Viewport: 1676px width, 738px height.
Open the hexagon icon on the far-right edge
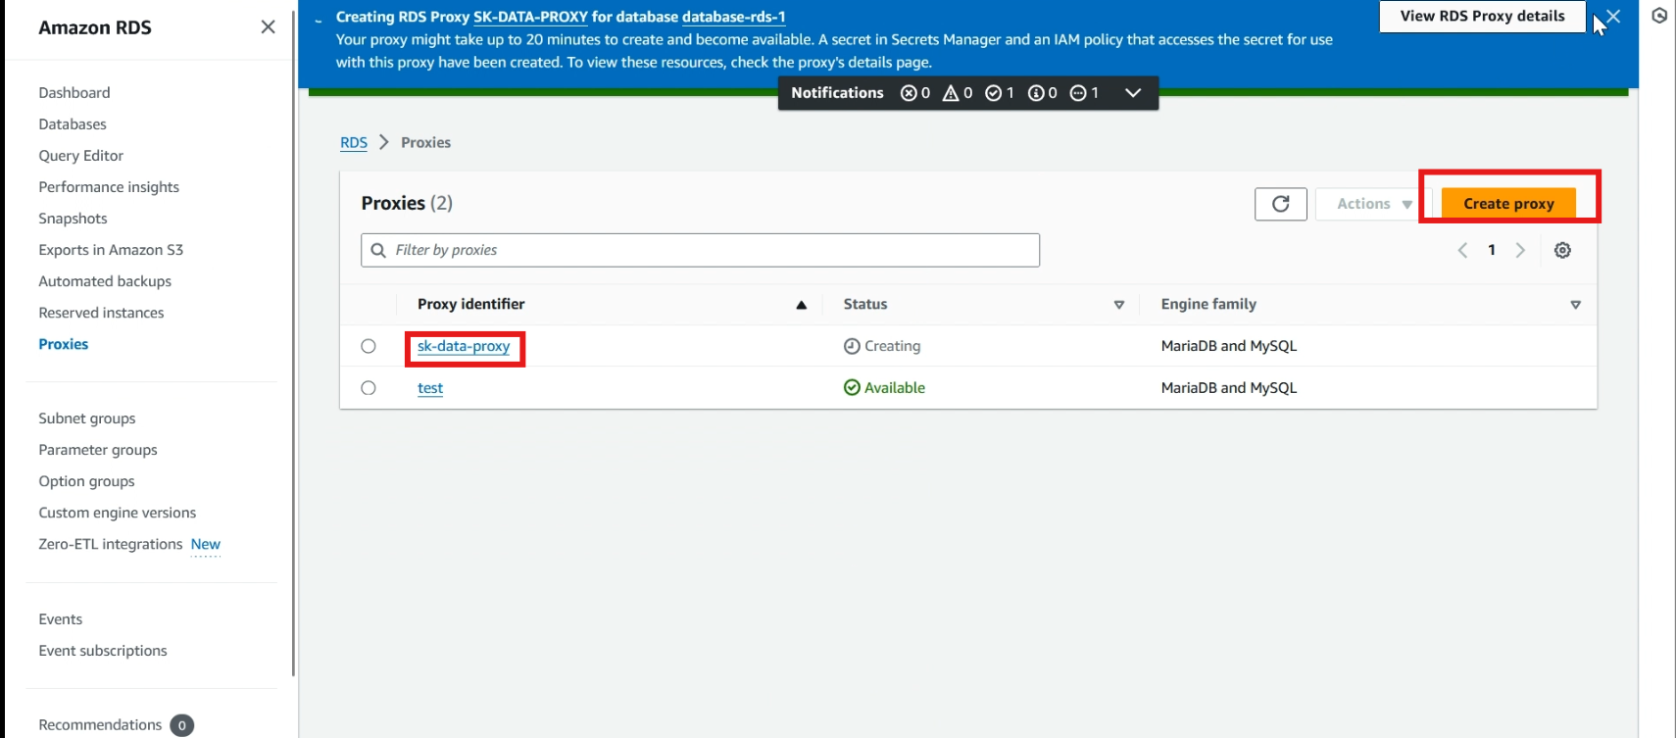point(1659,16)
